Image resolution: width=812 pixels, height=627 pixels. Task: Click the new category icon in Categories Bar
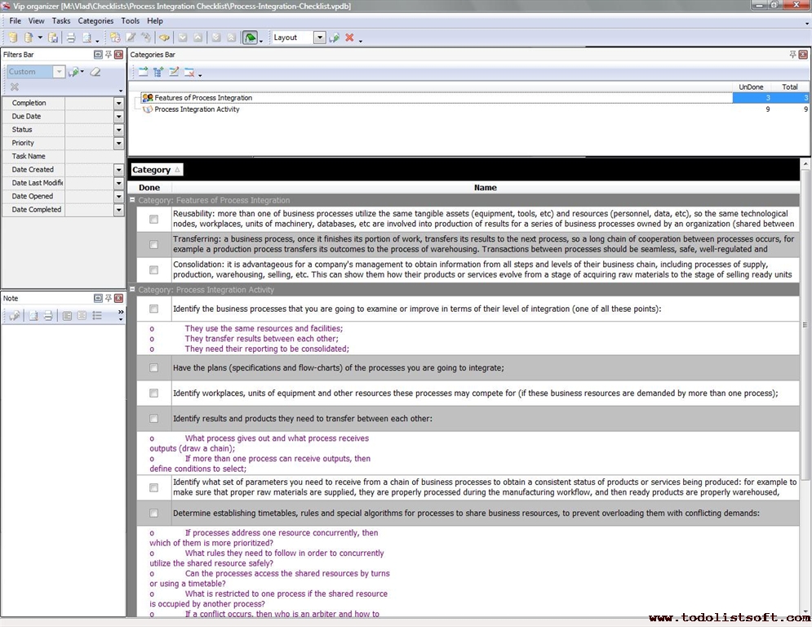tap(143, 72)
